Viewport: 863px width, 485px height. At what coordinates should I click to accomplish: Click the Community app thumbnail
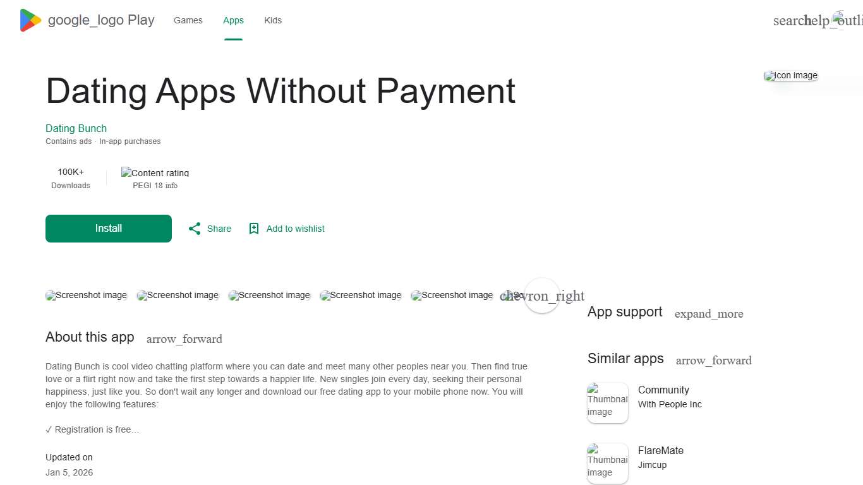pos(607,402)
